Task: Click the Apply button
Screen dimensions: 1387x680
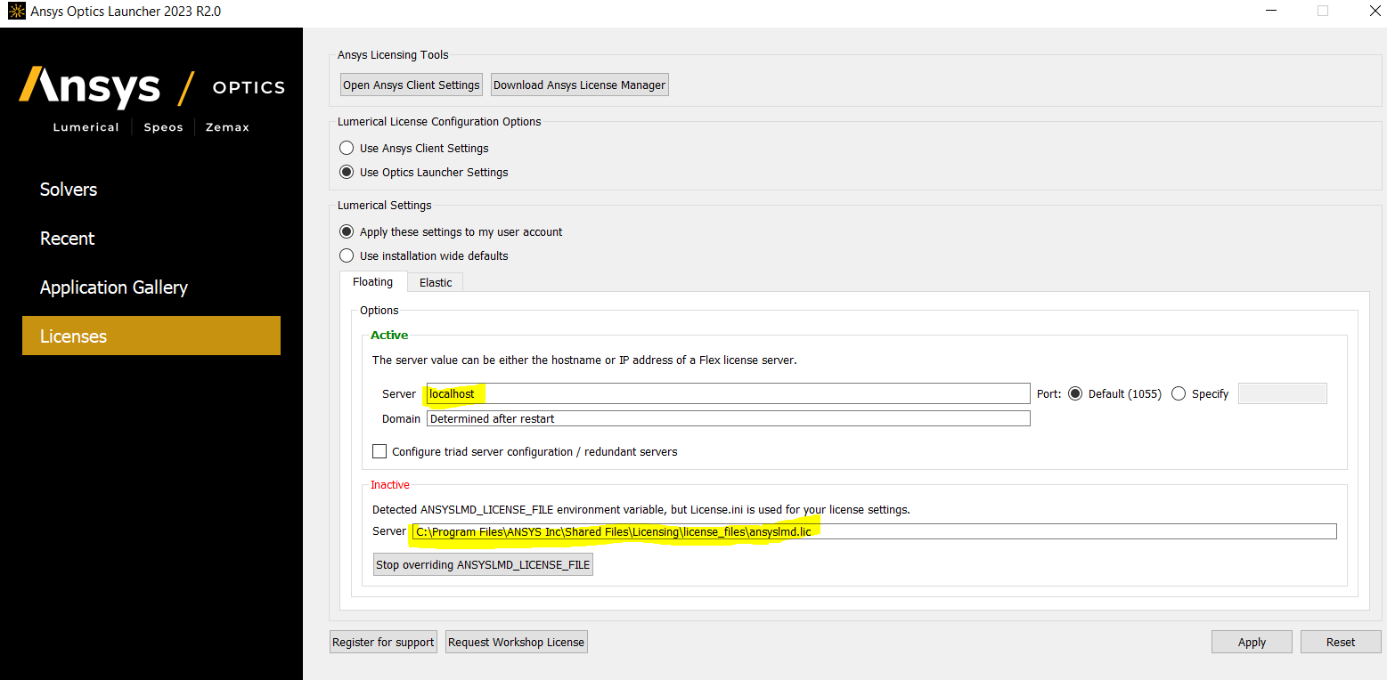Action: tap(1252, 642)
